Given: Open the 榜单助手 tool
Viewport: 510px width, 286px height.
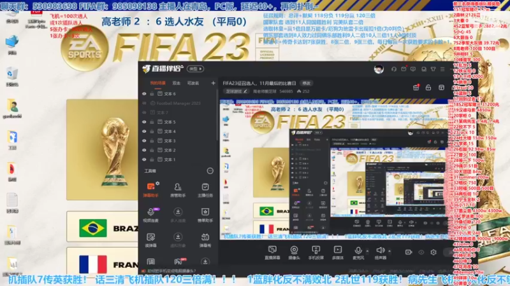Looking at the screenshot, I should (205, 215).
